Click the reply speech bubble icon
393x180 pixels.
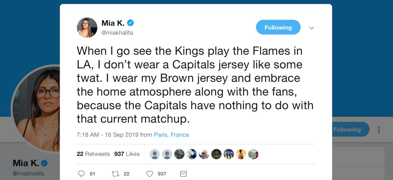pos(82,174)
